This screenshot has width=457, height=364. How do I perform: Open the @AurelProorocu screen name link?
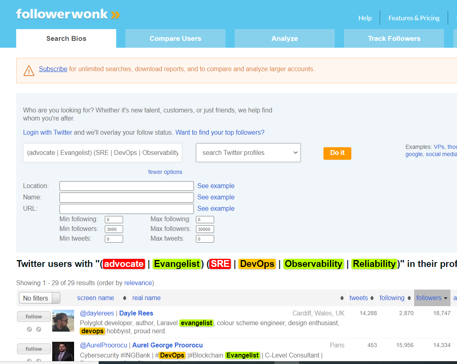click(104, 345)
